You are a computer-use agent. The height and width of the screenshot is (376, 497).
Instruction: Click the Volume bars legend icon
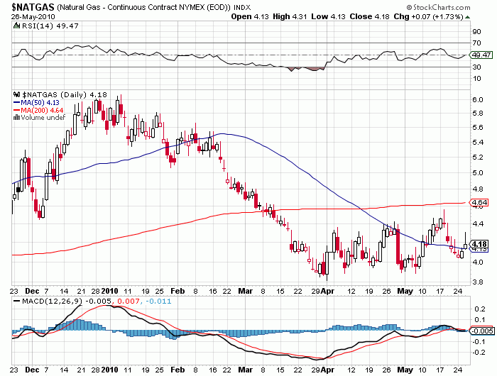click(x=16, y=118)
